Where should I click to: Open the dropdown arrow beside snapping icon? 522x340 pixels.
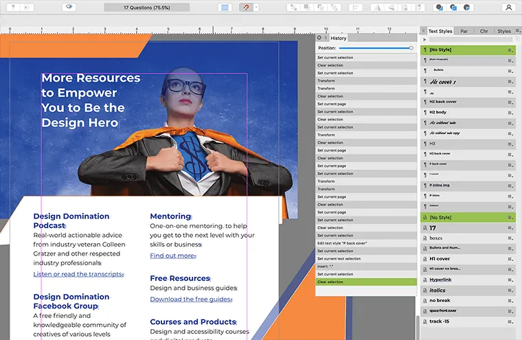point(256,8)
